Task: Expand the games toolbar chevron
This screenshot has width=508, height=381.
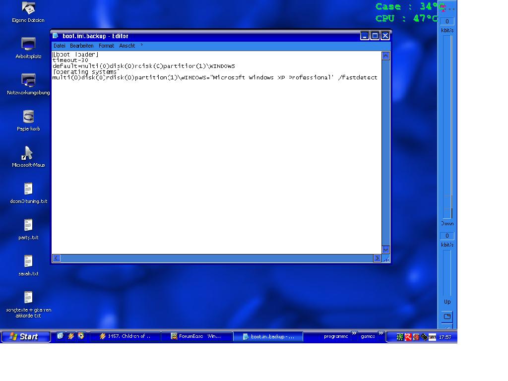Action: pyautogui.click(x=381, y=333)
